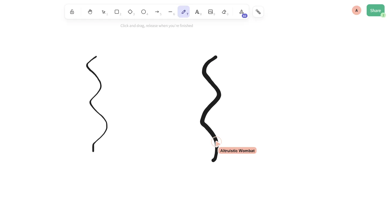This screenshot has width=387, height=197.
Task: Select the Line tool
Action: [x=170, y=12]
